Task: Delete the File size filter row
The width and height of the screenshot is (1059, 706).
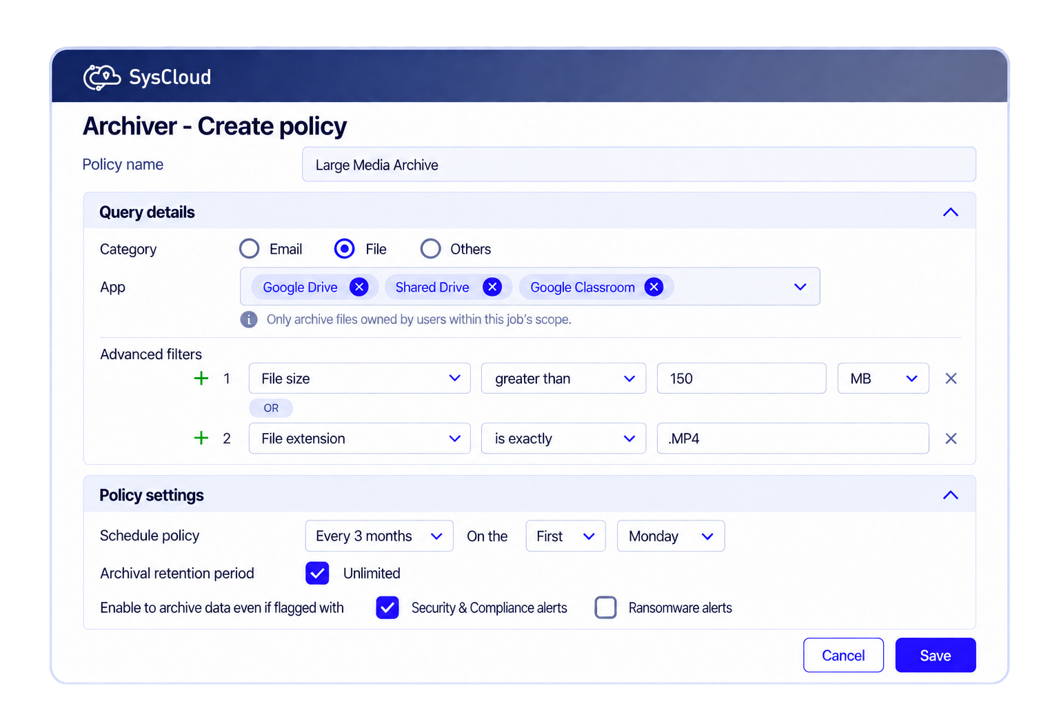Action: [951, 379]
